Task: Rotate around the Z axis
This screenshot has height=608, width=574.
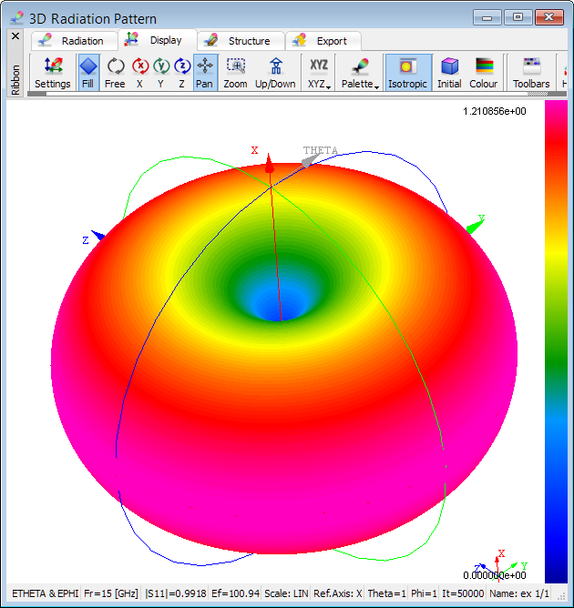Action: [181, 73]
